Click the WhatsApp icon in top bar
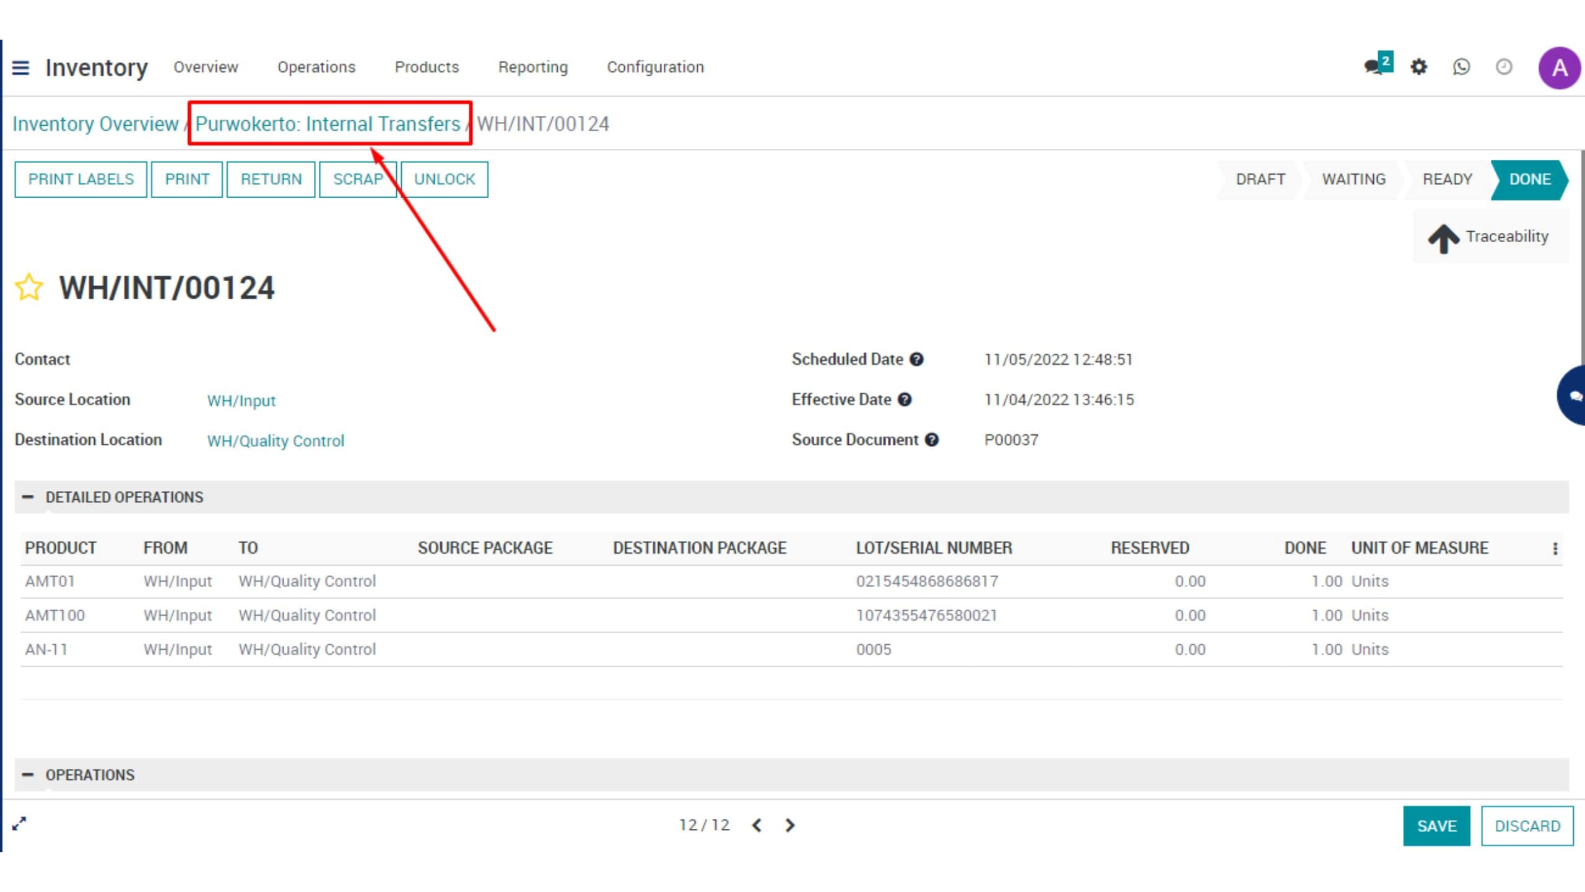This screenshot has height=892, width=1585. click(1461, 66)
